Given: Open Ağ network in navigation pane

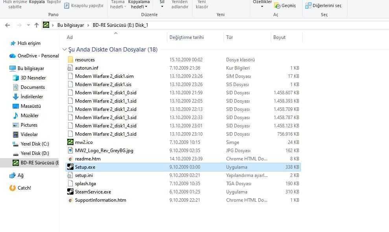Looking at the screenshot, I should 20,175.
